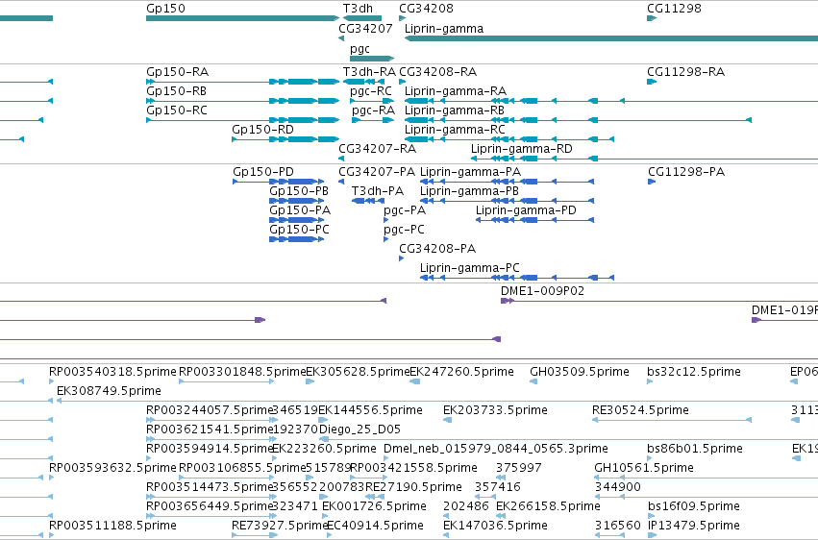Screen dimensions: 818x540
Task: Select the bs86b01.5prime EST label
Action: tap(695, 450)
